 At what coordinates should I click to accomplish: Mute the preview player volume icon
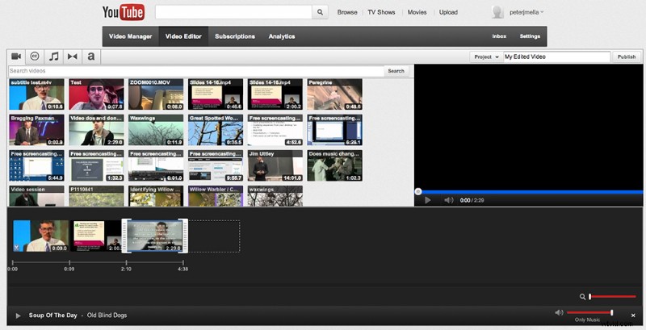(x=448, y=200)
